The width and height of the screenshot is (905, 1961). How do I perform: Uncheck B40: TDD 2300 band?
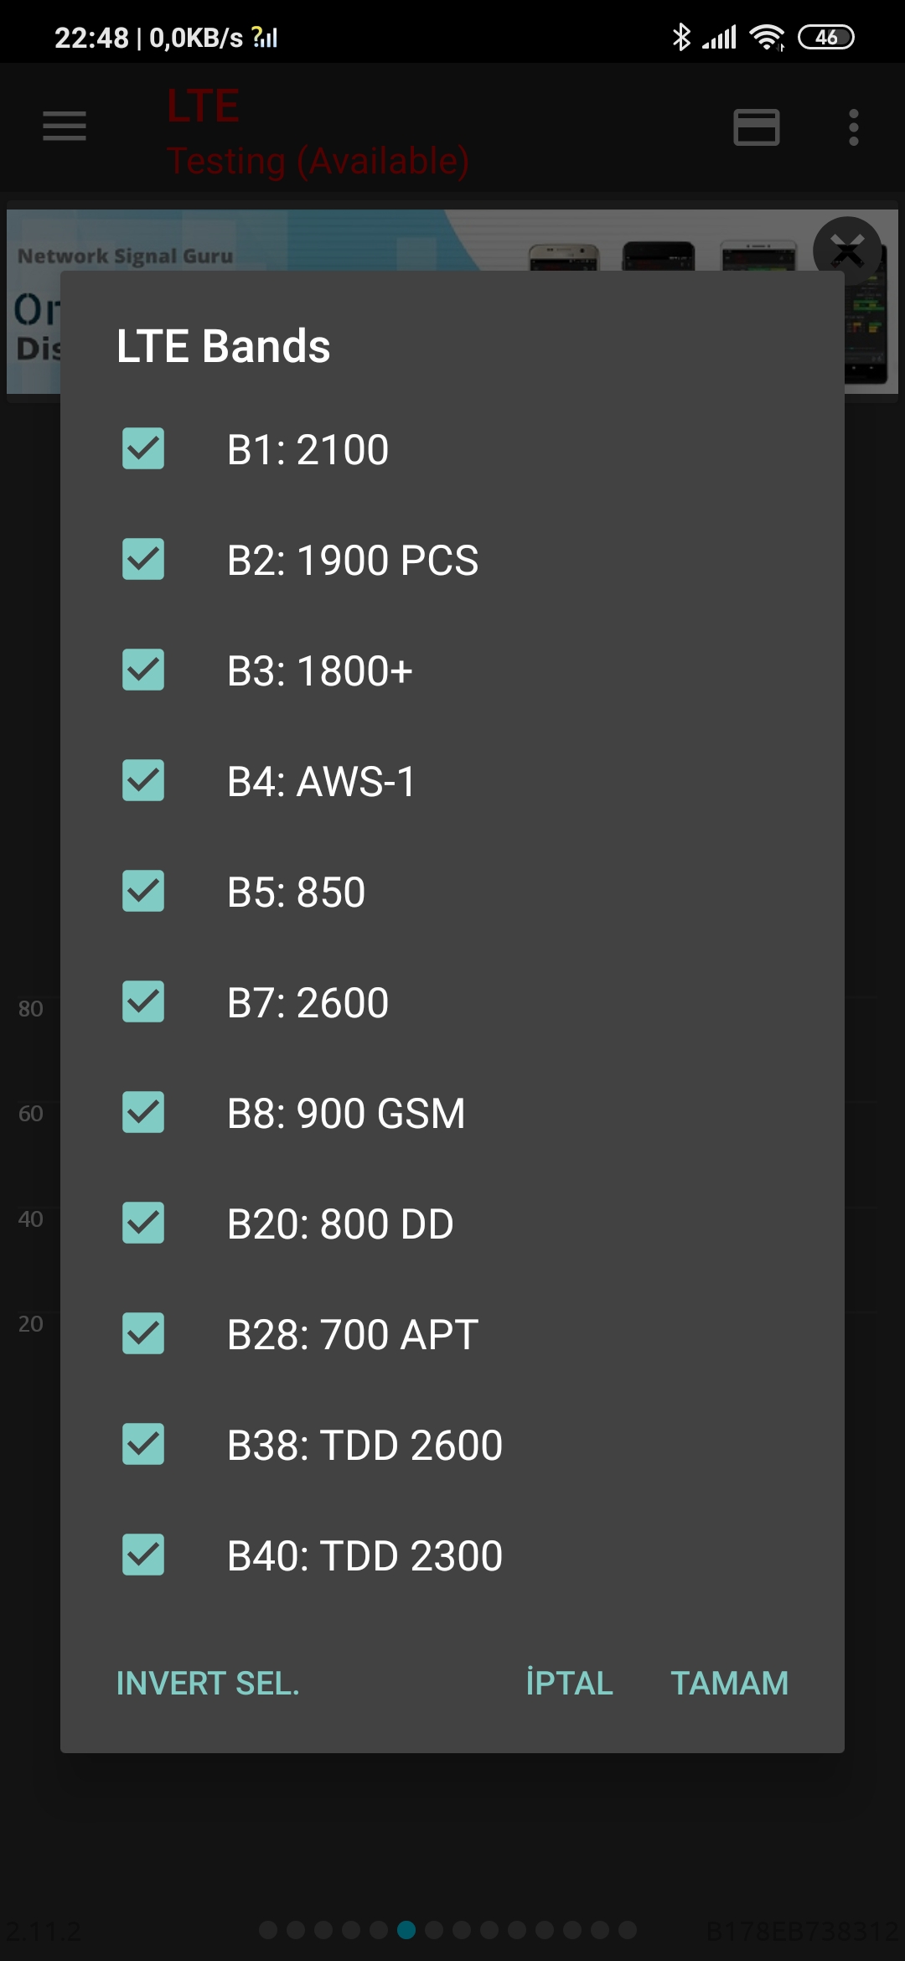click(143, 1555)
